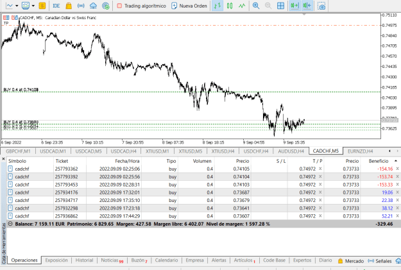The image size is (401, 270).
Task: Close position ticket 257793362
Action: (x=397, y=169)
